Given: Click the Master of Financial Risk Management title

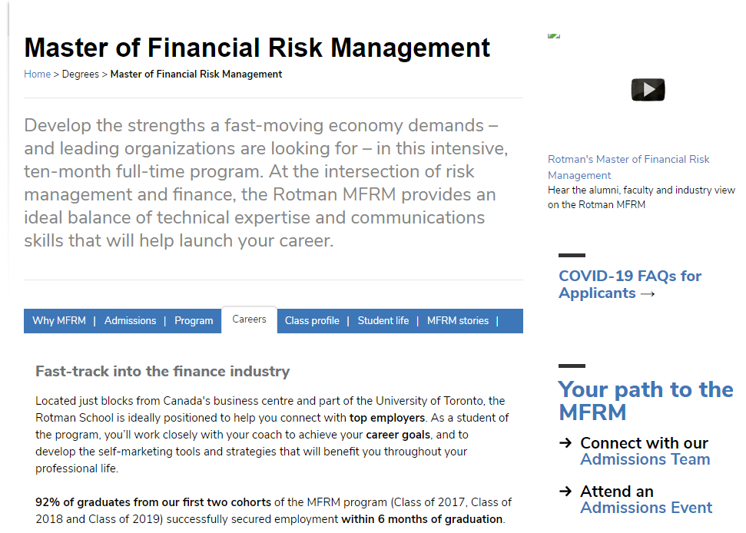Looking at the screenshot, I should 257,48.
